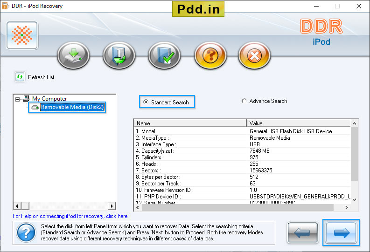Click the 'USBSTOR\DISK&VEN_GENERAL' value cell

tap(300, 197)
